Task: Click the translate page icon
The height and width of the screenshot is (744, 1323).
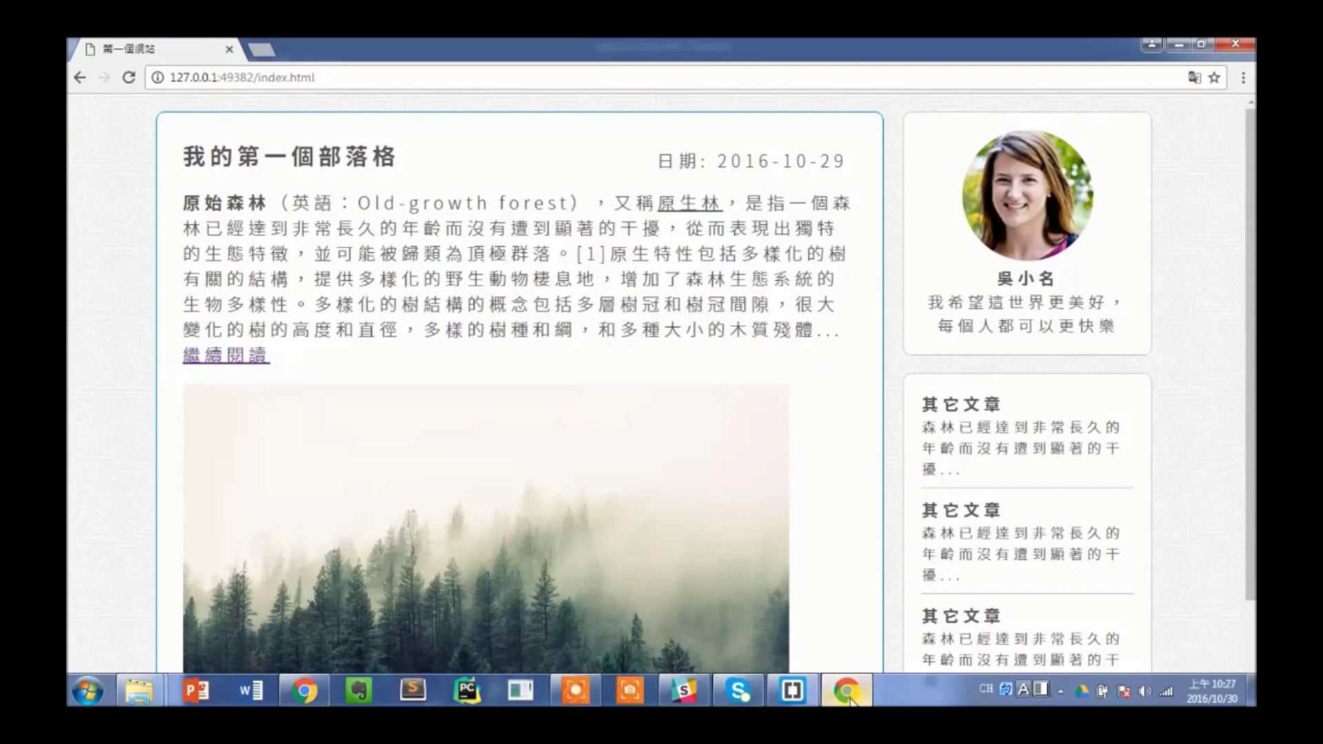Action: tap(1194, 77)
